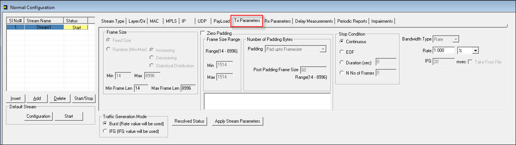Open the Padding dropdown list
Screen dimensions: 516x145
pyautogui.click(x=323, y=49)
